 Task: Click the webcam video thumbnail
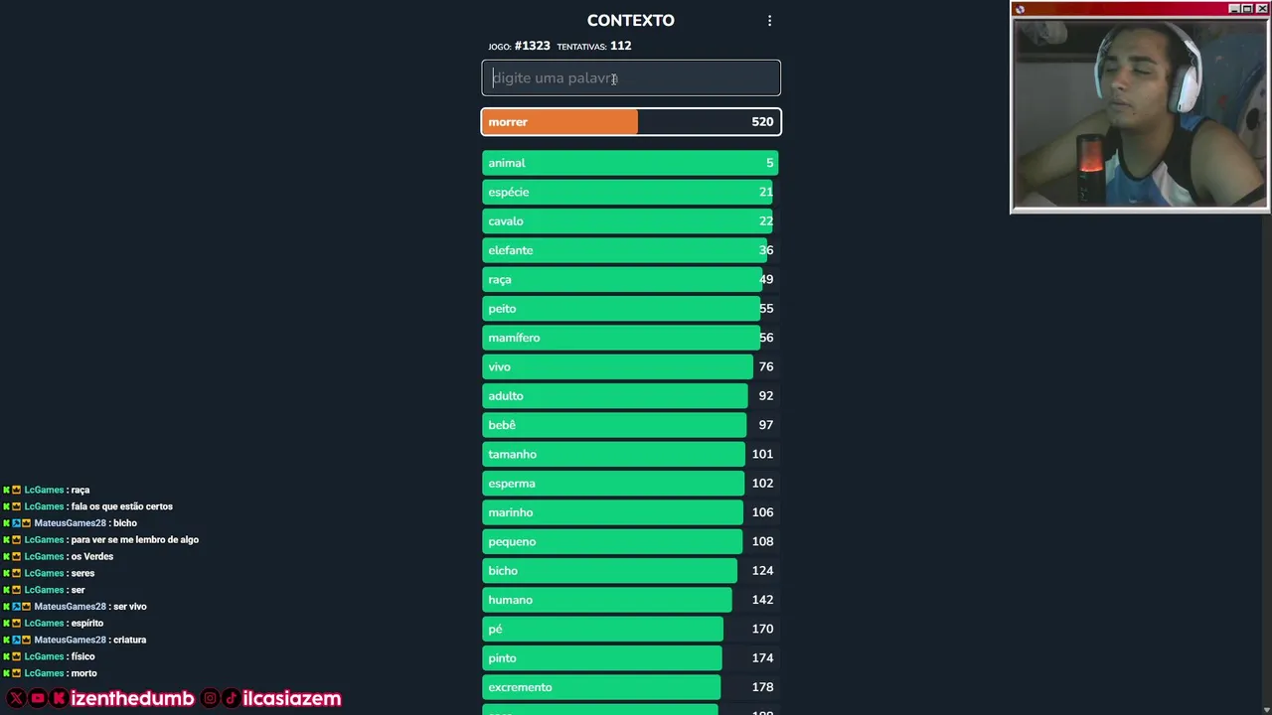coord(1139,112)
